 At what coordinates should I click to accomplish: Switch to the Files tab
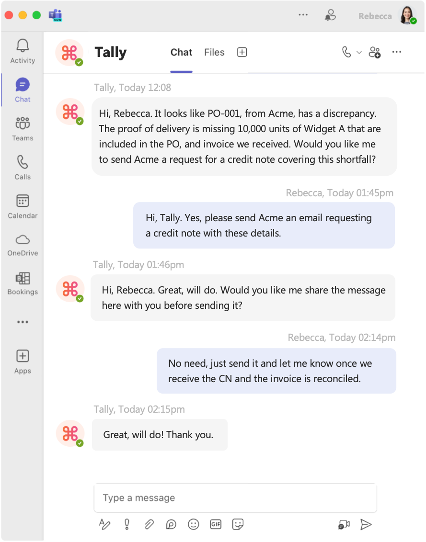[x=214, y=52]
